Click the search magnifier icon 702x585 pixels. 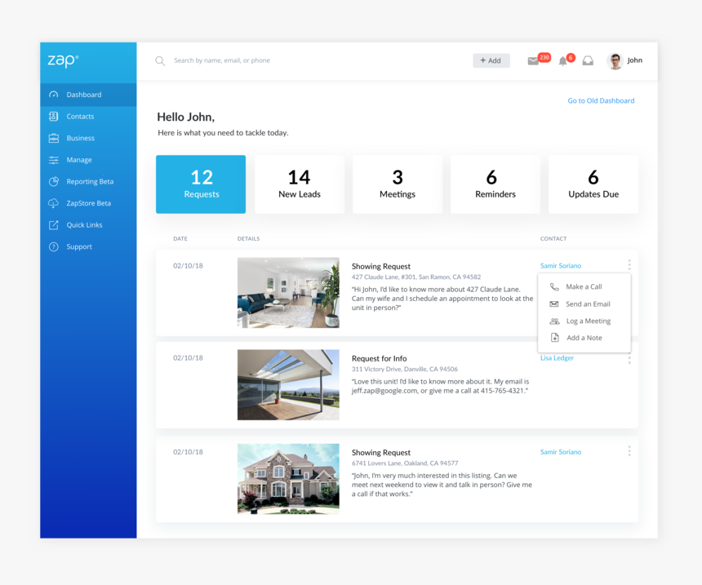(159, 60)
